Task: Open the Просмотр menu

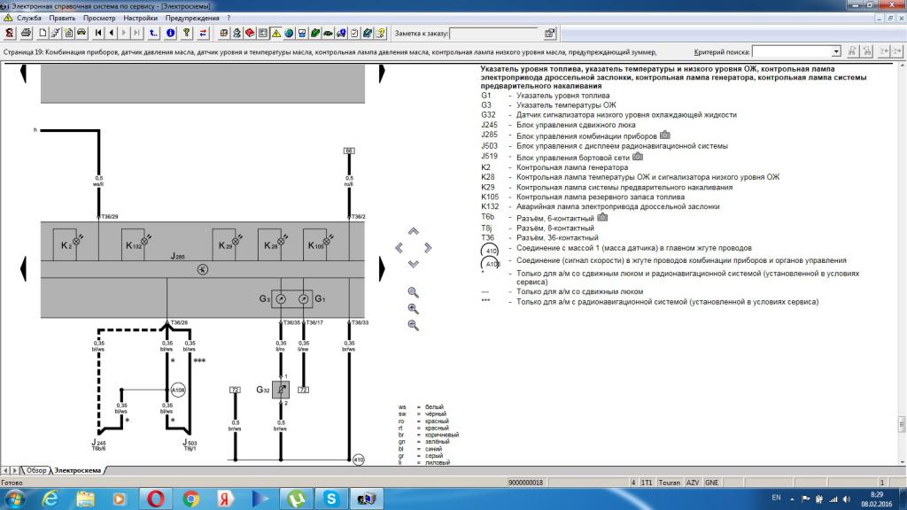Action: 99,18
